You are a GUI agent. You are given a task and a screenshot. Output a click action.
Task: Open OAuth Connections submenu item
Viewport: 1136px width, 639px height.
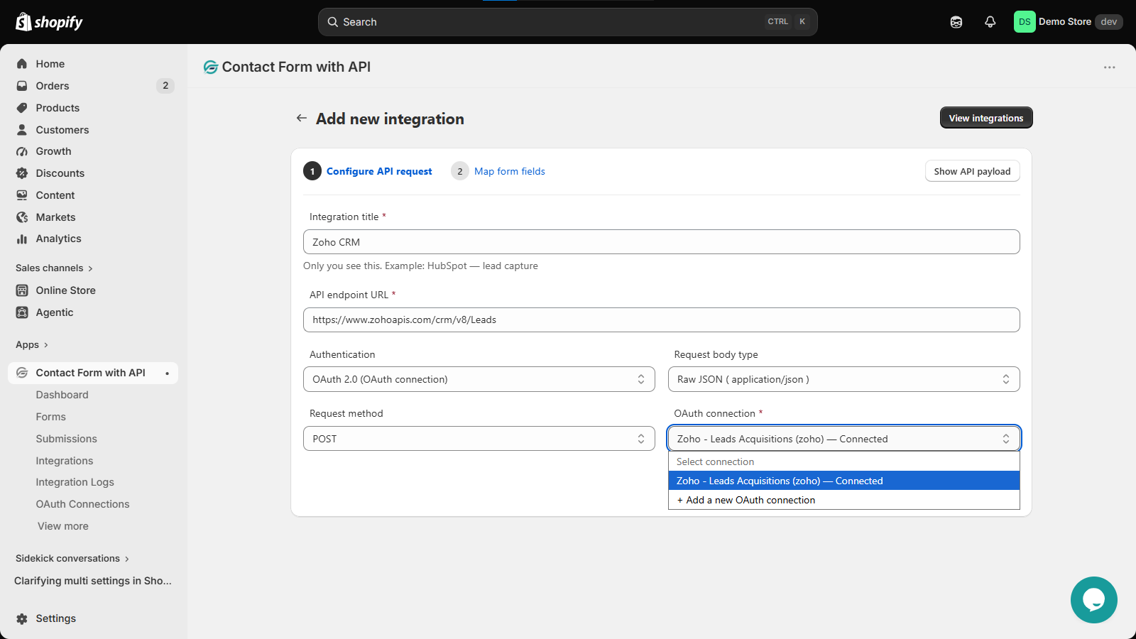(83, 504)
